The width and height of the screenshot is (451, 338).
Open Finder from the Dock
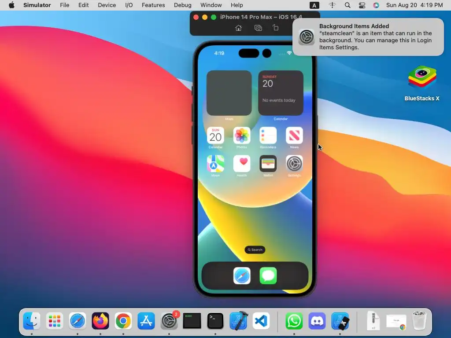[31, 321]
